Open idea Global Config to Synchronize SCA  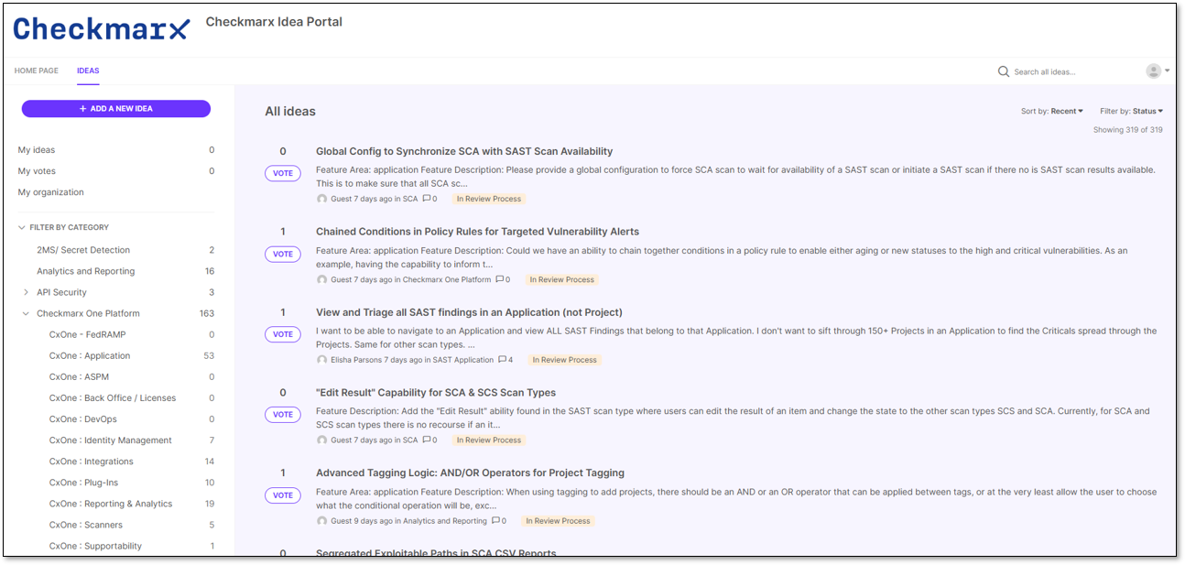(x=464, y=151)
